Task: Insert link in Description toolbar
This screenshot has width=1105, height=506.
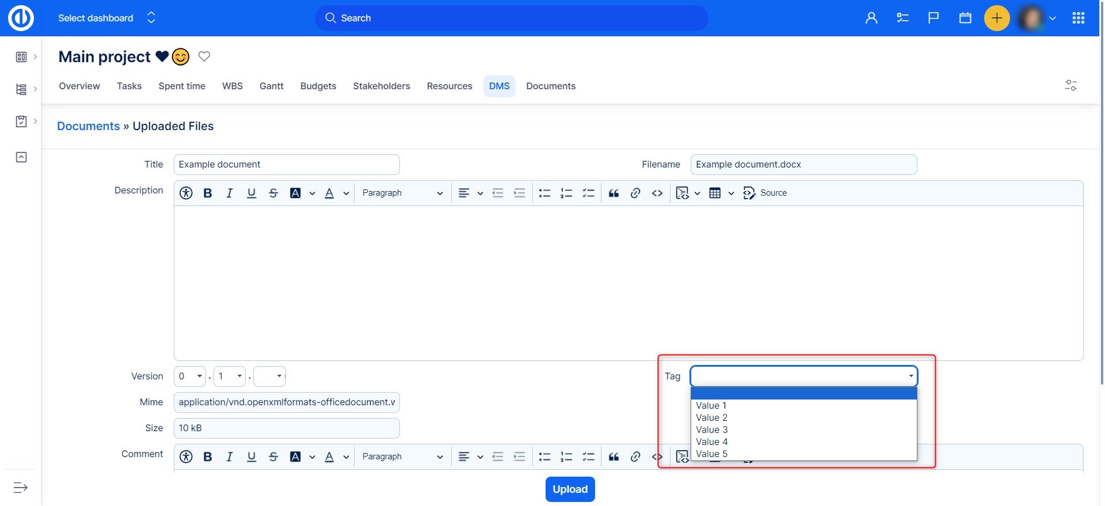Action: [x=635, y=193]
